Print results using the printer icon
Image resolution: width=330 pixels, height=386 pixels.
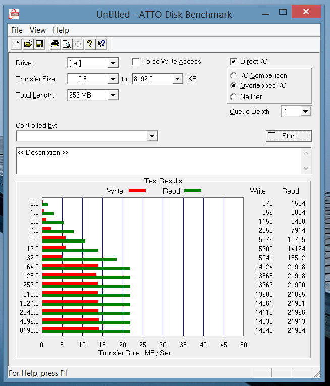point(55,44)
